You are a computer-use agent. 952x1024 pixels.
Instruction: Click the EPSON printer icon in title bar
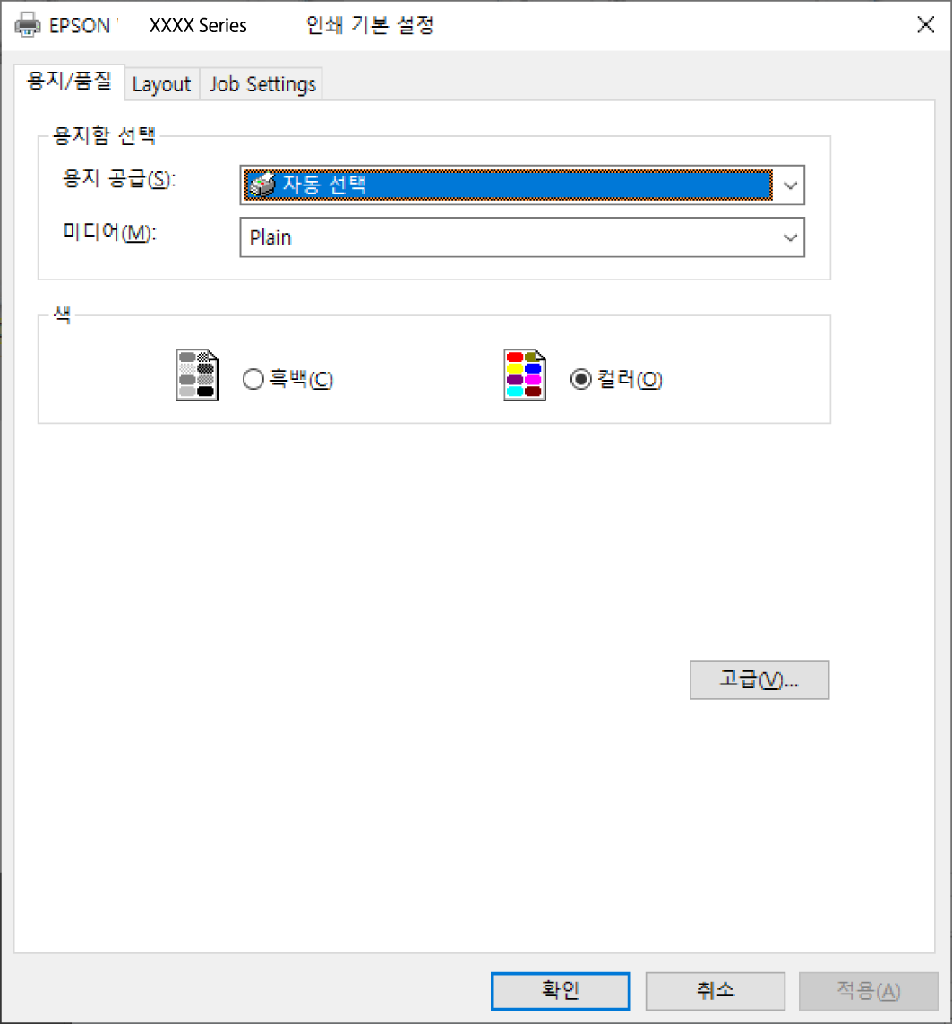point(28,25)
